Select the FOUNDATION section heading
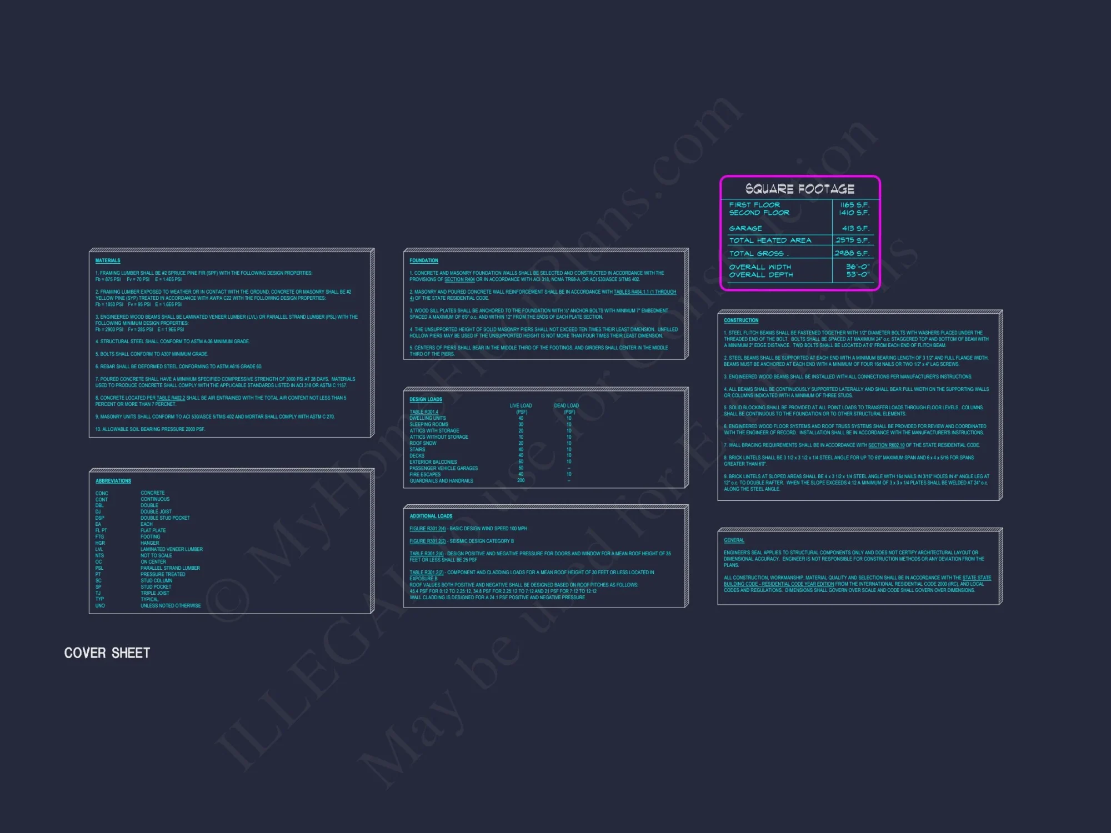Screen dimensions: 1111x833 424,260
